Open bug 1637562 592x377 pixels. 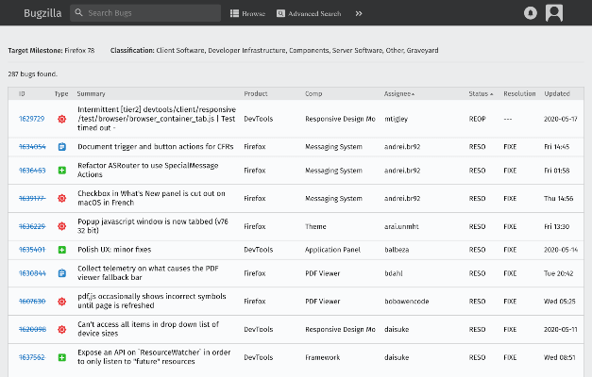(32, 357)
